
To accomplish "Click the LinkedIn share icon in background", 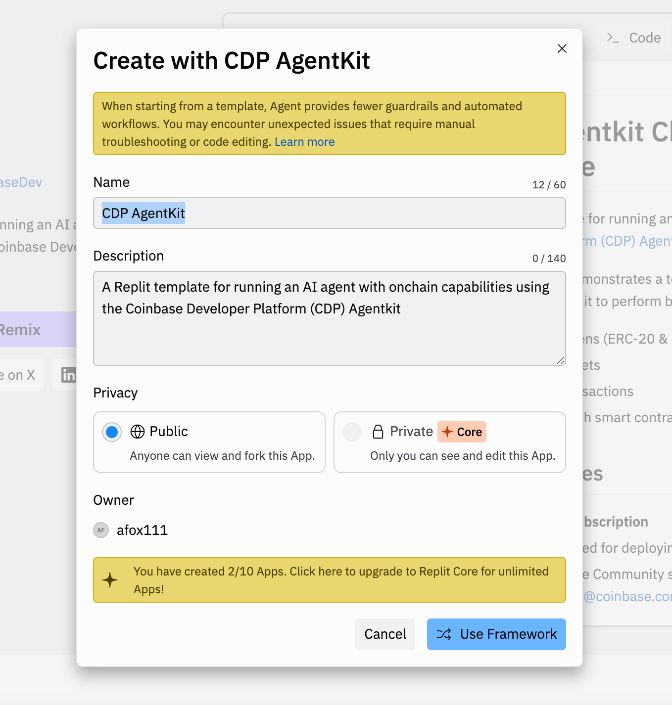I will (x=68, y=375).
